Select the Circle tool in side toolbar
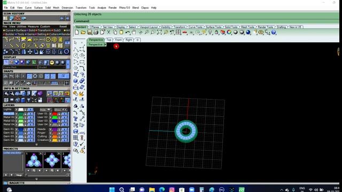342x192 pixels. (76, 55)
